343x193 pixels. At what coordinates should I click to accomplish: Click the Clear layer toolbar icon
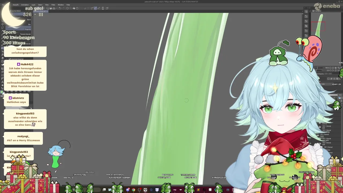coord(67,8)
